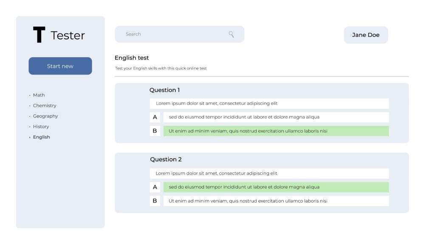Click the Question 1 prompt text box
The width and height of the screenshot is (435, 244).
(269, 103)
